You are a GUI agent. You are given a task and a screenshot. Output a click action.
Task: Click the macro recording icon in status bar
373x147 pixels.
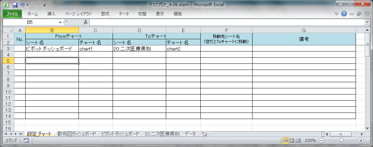pos(26,141)
